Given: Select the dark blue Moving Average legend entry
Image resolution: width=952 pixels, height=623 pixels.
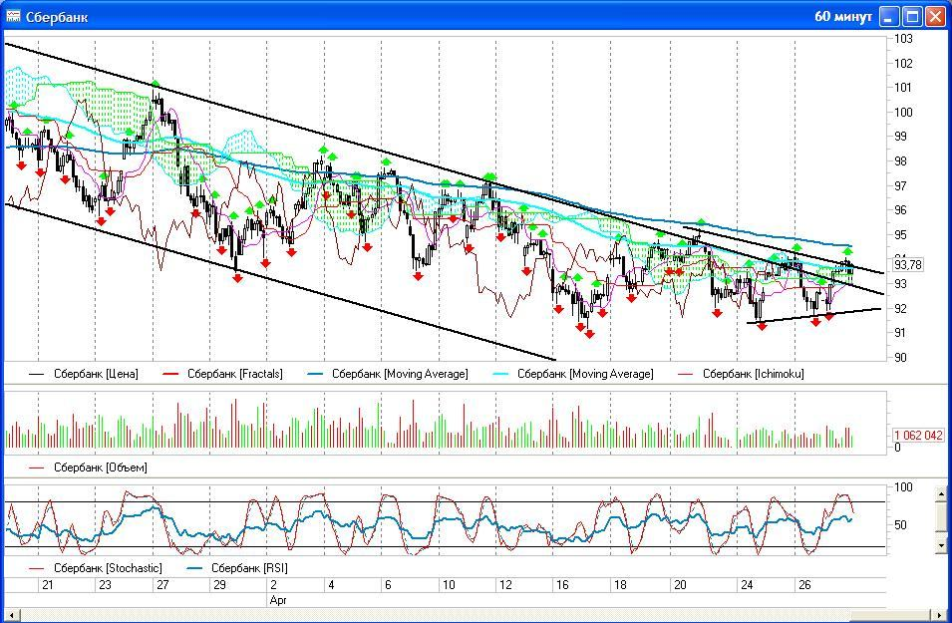Looking at the screenshot, I should point(388,374).
